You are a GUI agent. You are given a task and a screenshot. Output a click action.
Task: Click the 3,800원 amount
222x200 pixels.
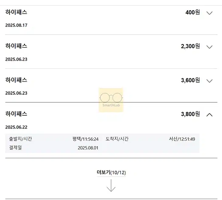pyautogui.click(x=190, y=114)
